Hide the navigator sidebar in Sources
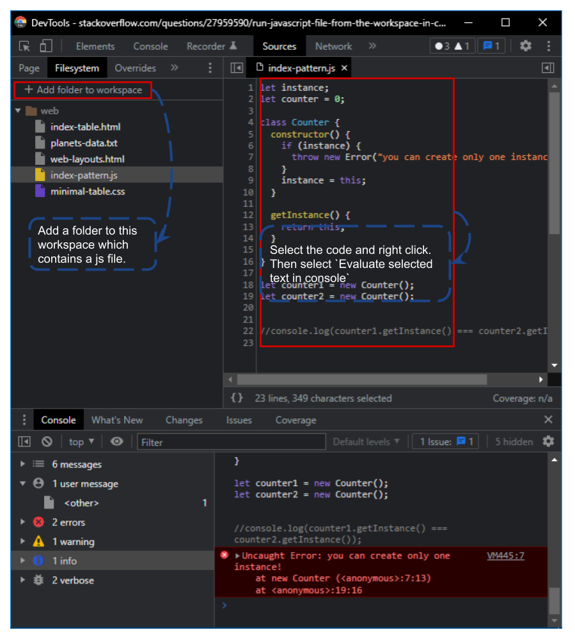Screen dimensions: 575x637 [237, 68]
